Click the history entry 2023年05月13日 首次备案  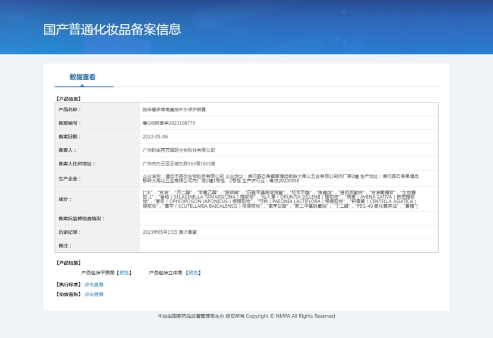pyautogui.click(x=169, y=232)
